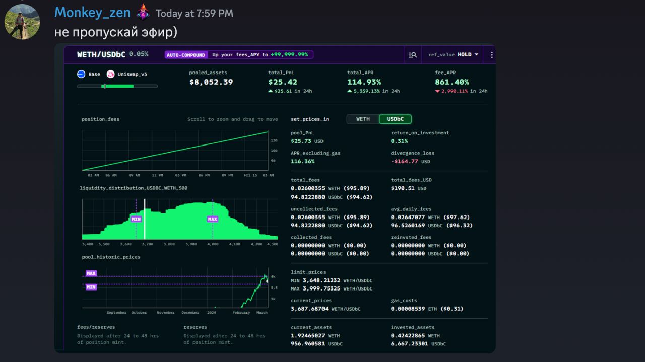
Task: Click the MIN label on historic prices chart
Action: pos(91,287)
